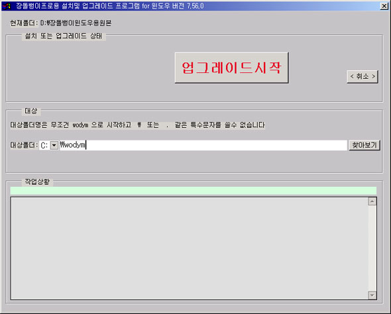Click inside the empty work log text area
The image size is (391, 314).
point(190,248)
